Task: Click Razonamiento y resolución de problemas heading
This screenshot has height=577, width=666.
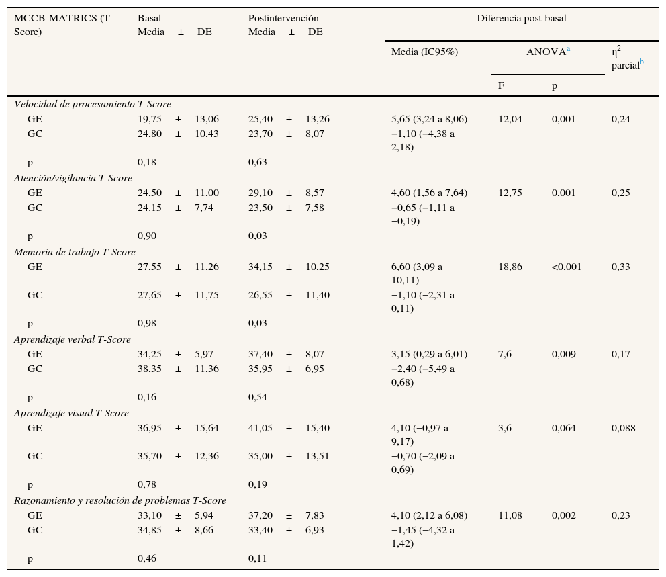Action: pyautogui.click(x=120, y=500)
